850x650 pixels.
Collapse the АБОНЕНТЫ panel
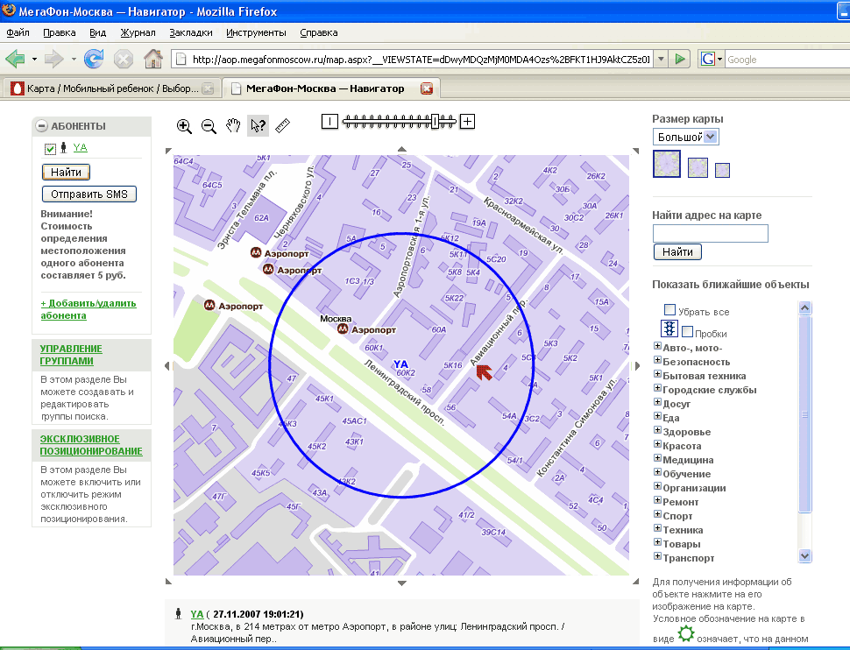point(42,126)
